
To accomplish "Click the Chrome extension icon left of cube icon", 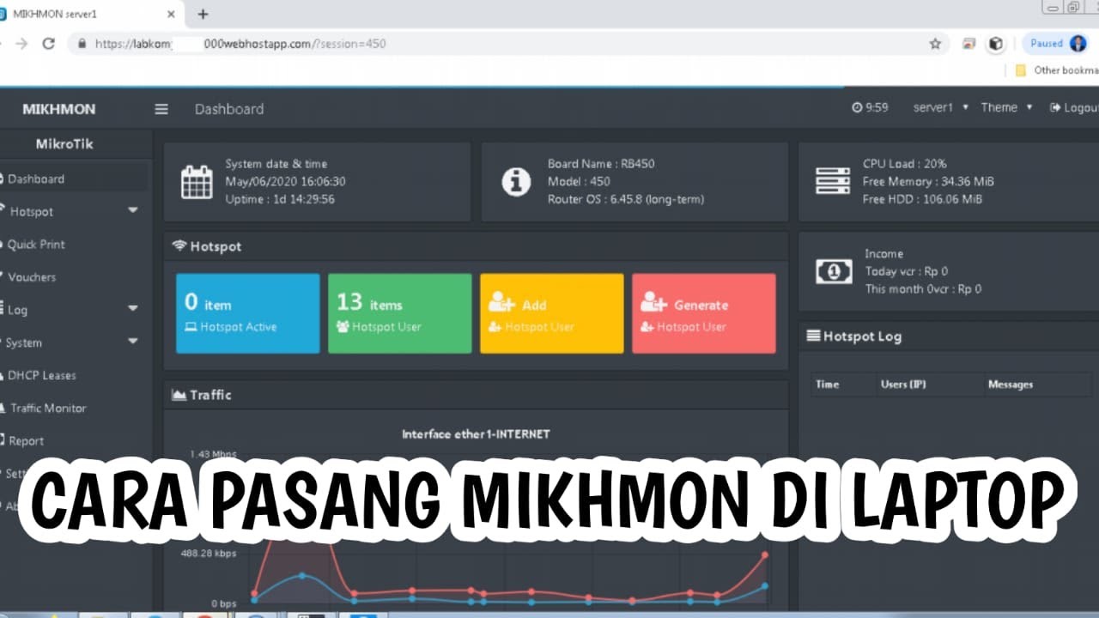I will (x=969, y=44).
